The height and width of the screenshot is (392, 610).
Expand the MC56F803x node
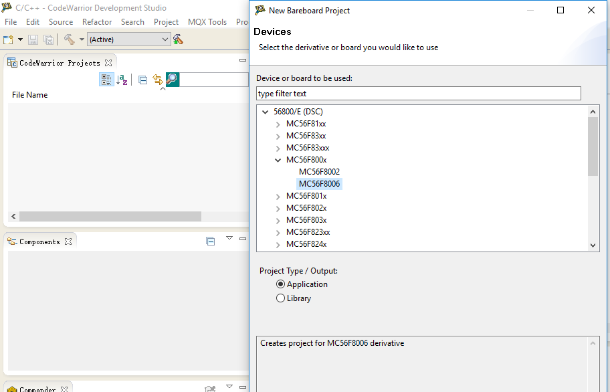278,221
